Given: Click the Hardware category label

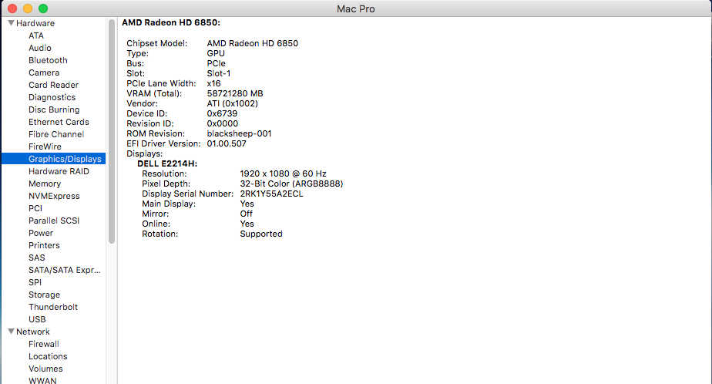Looking at the screenshot, I should pyautogui.click(x=35, y=23).
